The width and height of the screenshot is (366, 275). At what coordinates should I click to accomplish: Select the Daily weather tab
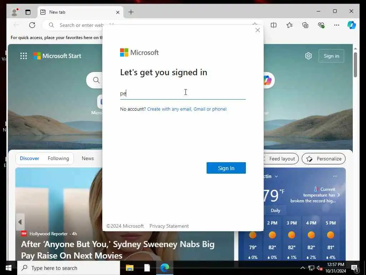click(276, 211)
